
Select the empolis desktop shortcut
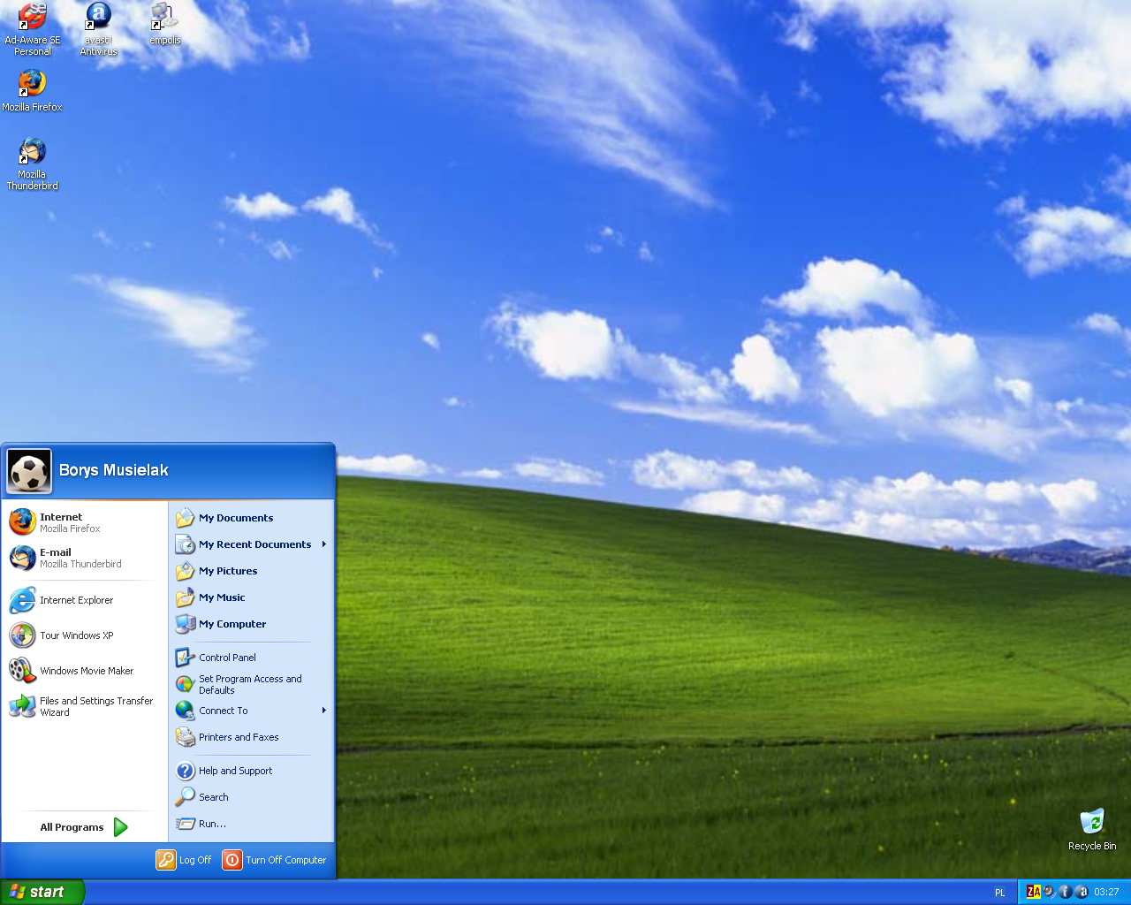pyautogui.click(x=164, y=24)
